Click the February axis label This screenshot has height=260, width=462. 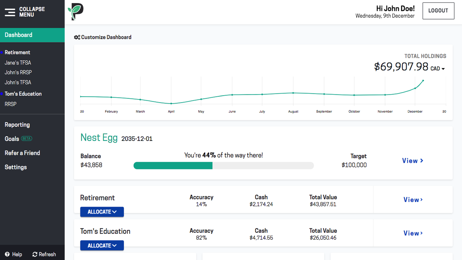click(111, 111)
